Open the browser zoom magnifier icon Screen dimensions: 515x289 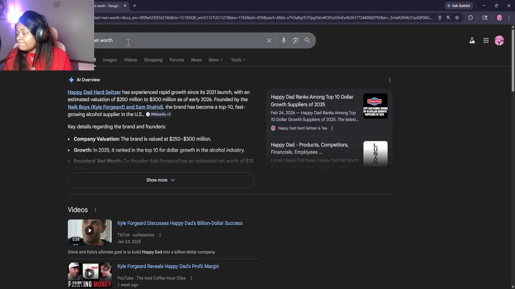[x=448, y=18]
